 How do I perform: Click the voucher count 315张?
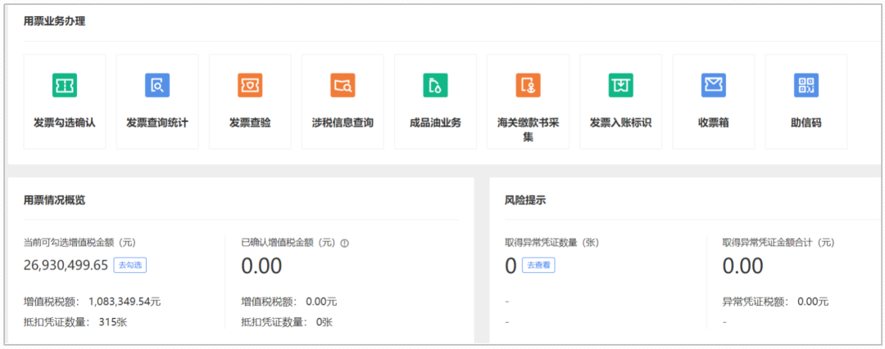[x=115, y=322]
